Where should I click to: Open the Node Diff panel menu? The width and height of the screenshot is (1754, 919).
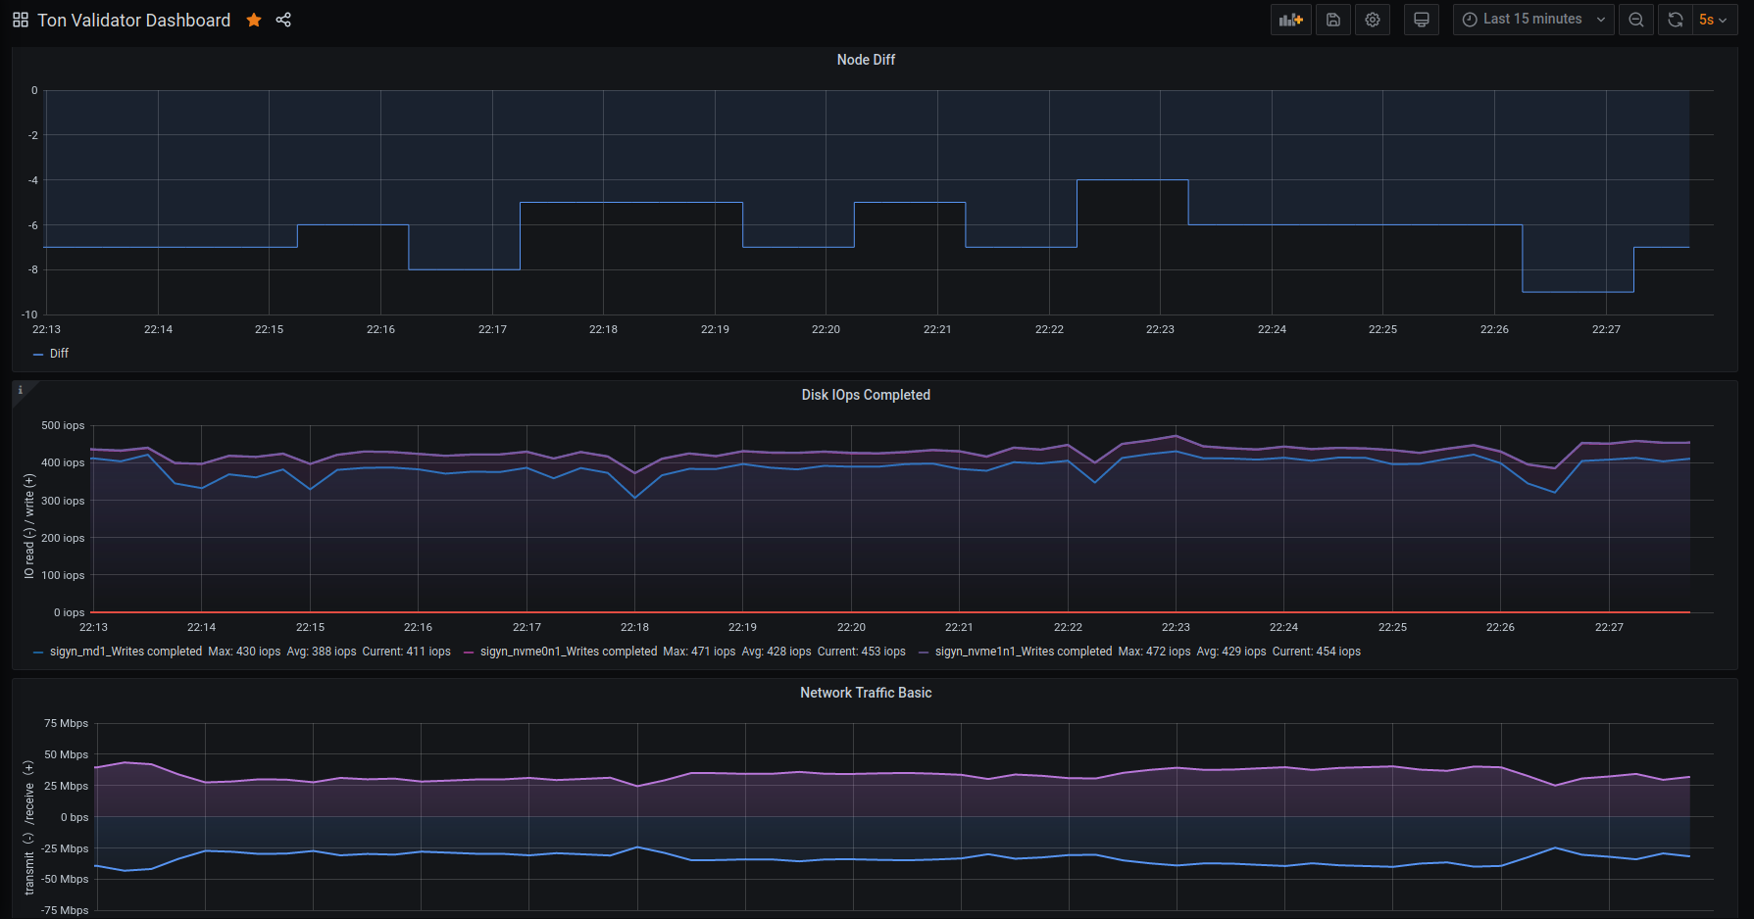866,60
